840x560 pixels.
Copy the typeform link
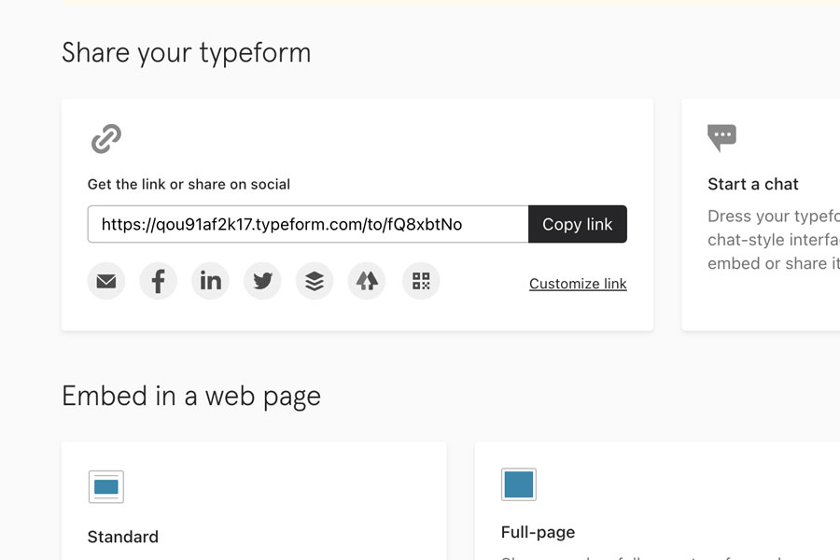(x=578, y=224)
